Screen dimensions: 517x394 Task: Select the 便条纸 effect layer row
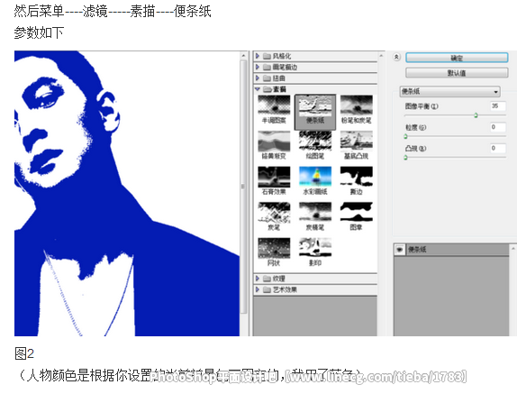point(452,250)
